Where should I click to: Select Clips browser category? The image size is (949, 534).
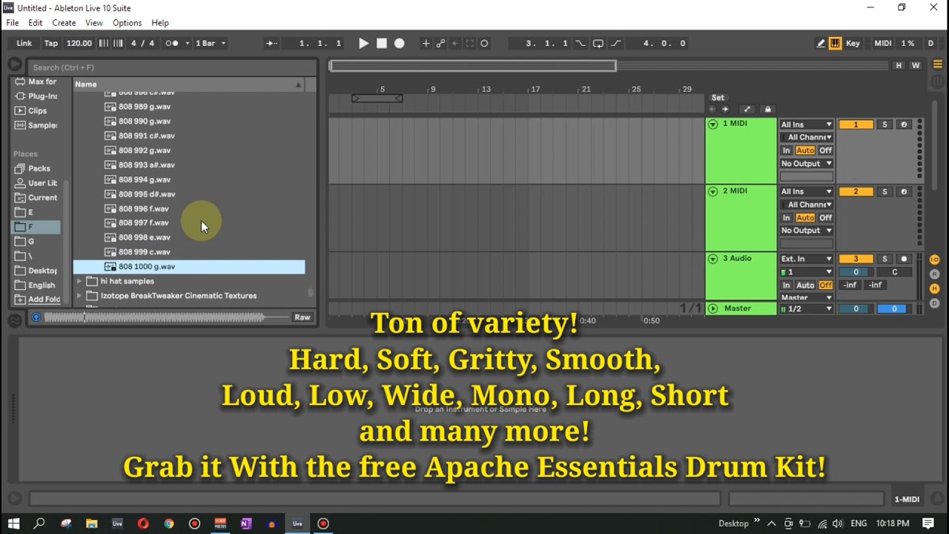coord(36,111)
